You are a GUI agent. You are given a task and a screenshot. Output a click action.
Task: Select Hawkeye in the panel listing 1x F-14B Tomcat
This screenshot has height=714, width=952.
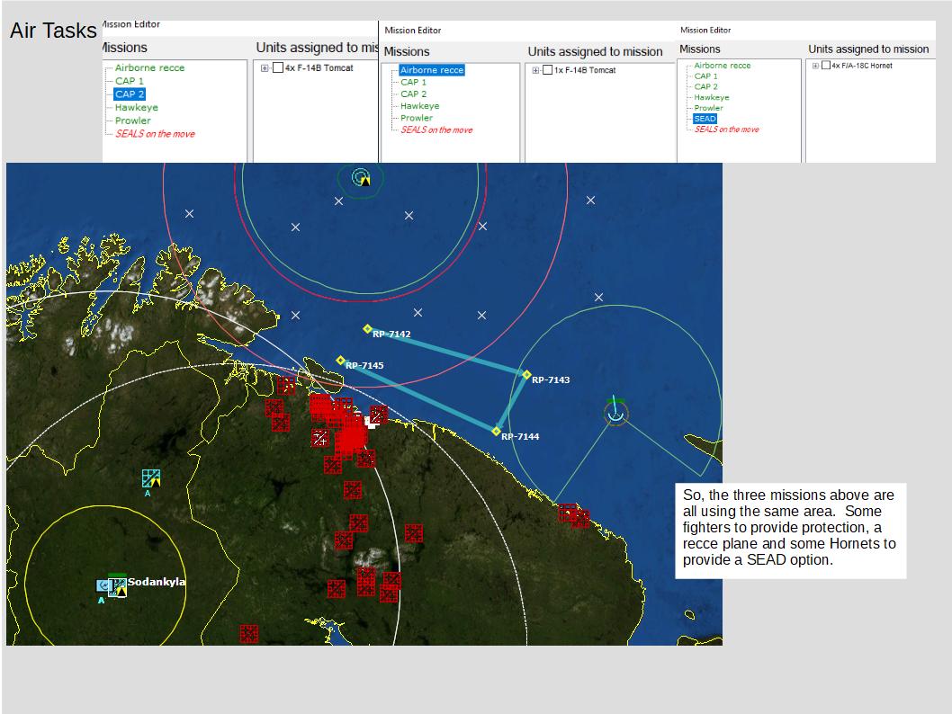pos(419,105)
